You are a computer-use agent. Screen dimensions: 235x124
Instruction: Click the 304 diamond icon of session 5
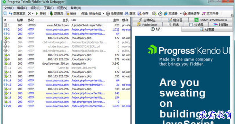[6, 42]
